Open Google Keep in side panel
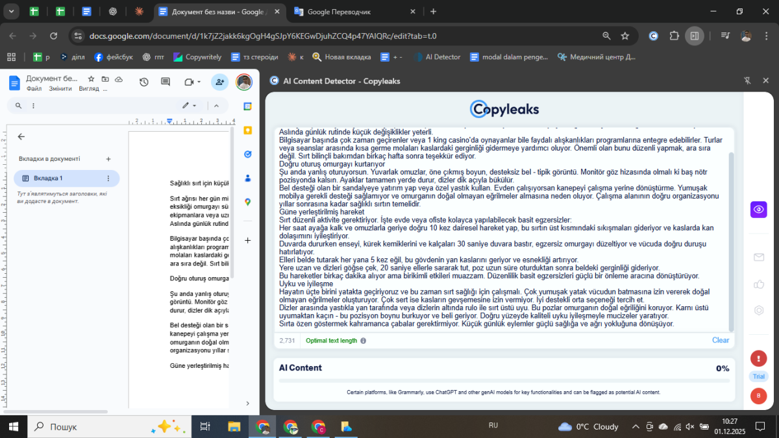779x438 pixels. 247,130
